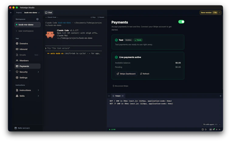Viewport: 231px width, 142px height.
Task: Click the Skills icon in sidebar
Action: [17, 96]
